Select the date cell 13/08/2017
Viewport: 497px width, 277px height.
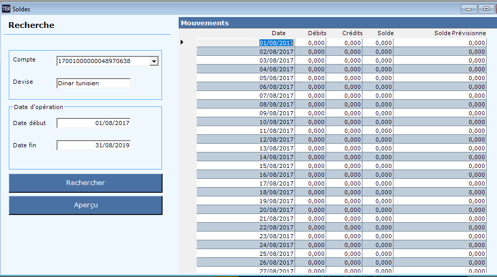[245, 148]
